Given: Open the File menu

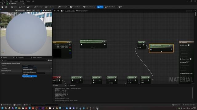Looking at the screenshot, I should pyautogui.click(x=7, y=1).
